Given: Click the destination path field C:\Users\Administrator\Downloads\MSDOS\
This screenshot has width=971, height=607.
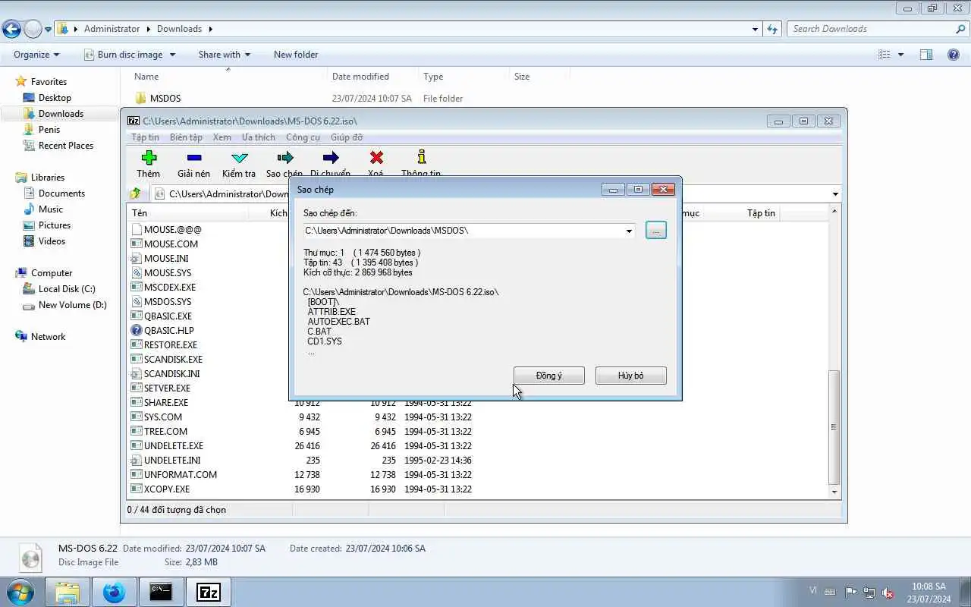Looking at the screenshot, I should coord(464,231).
